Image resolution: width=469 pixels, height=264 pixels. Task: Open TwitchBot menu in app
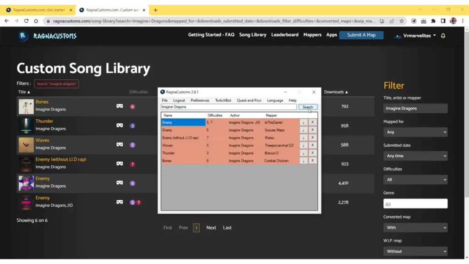click(x=223, y=100)
